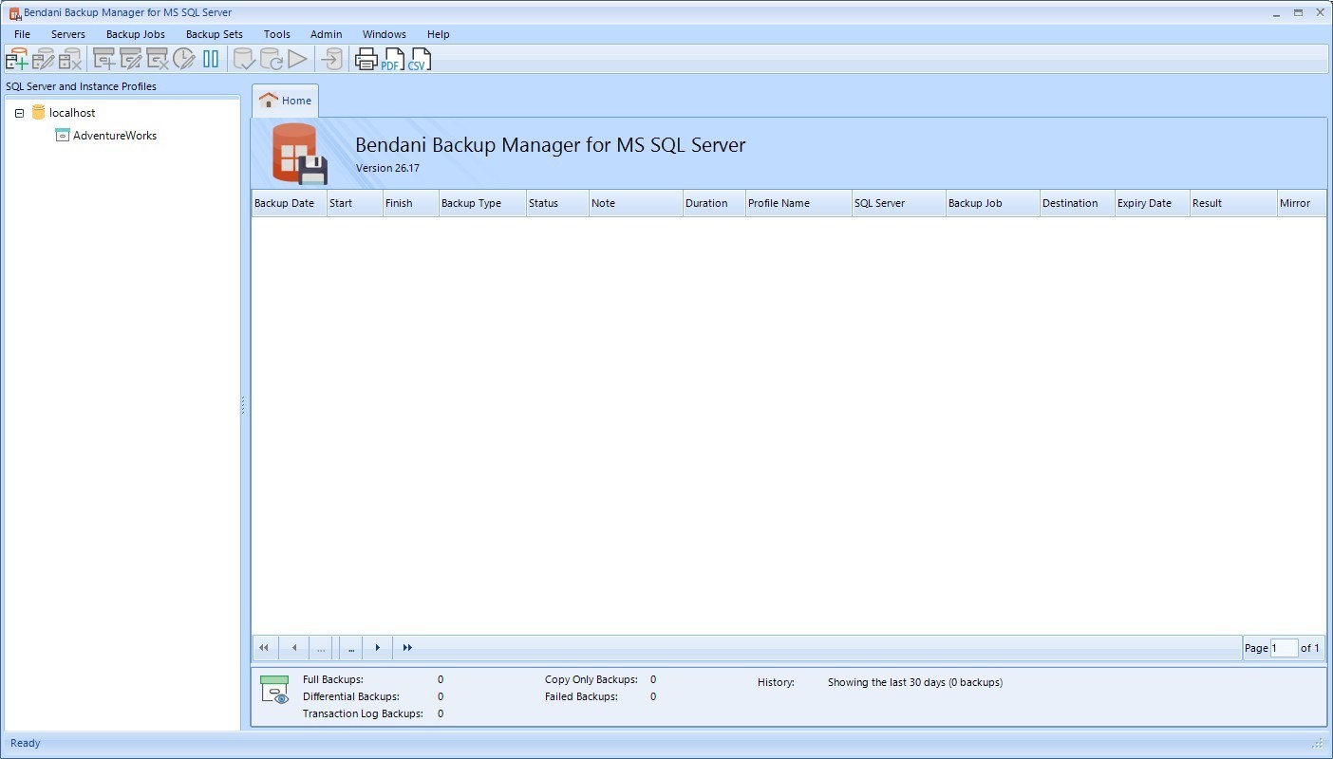
Task: Sort by Backup Type column header
Action: point(482,203)
